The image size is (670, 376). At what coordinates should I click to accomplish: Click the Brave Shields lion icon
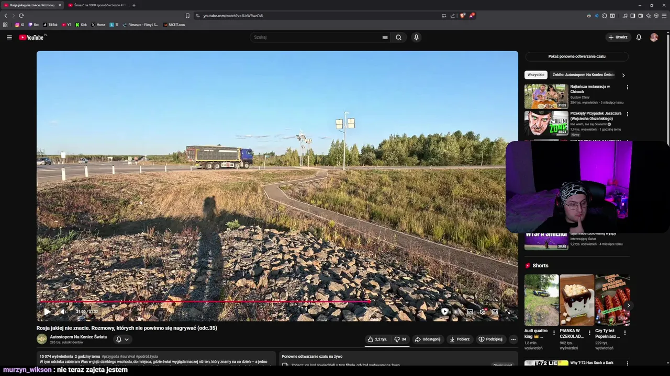point(463,16)
